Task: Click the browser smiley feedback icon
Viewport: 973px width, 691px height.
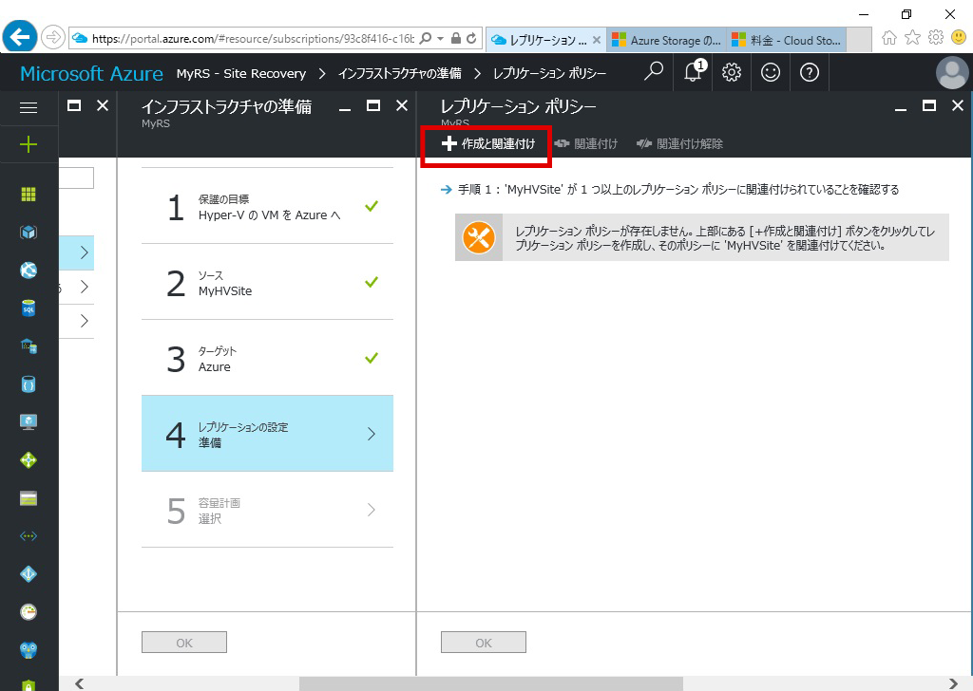Action: [959, 38]
